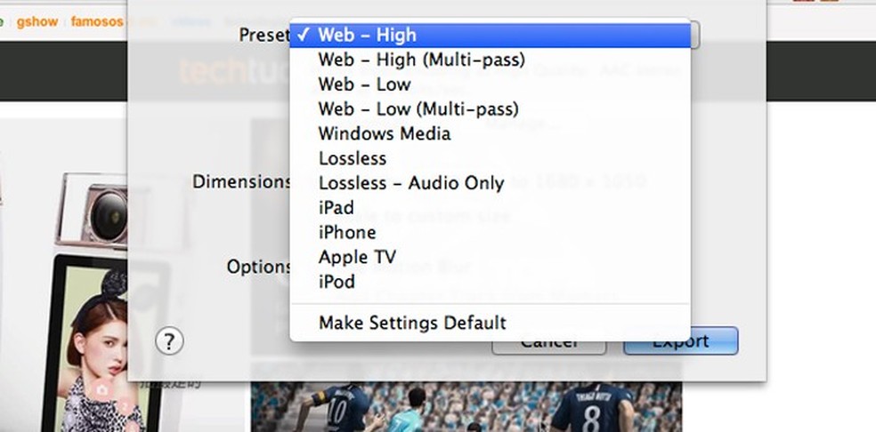
Task: Click Make Settings Default
Action: [412, 323]
